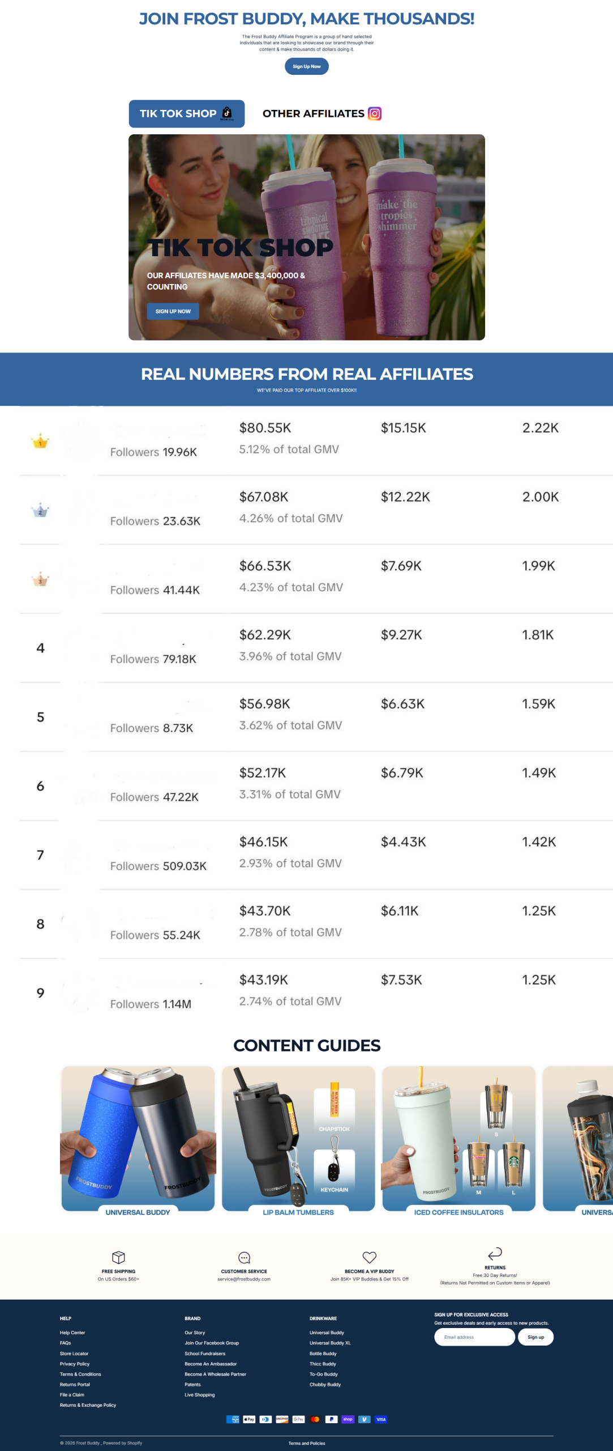The height and width of the screenshot is (1451, 613).
Task: Click the PayPal payment icon
Action: pos(332,1419)
